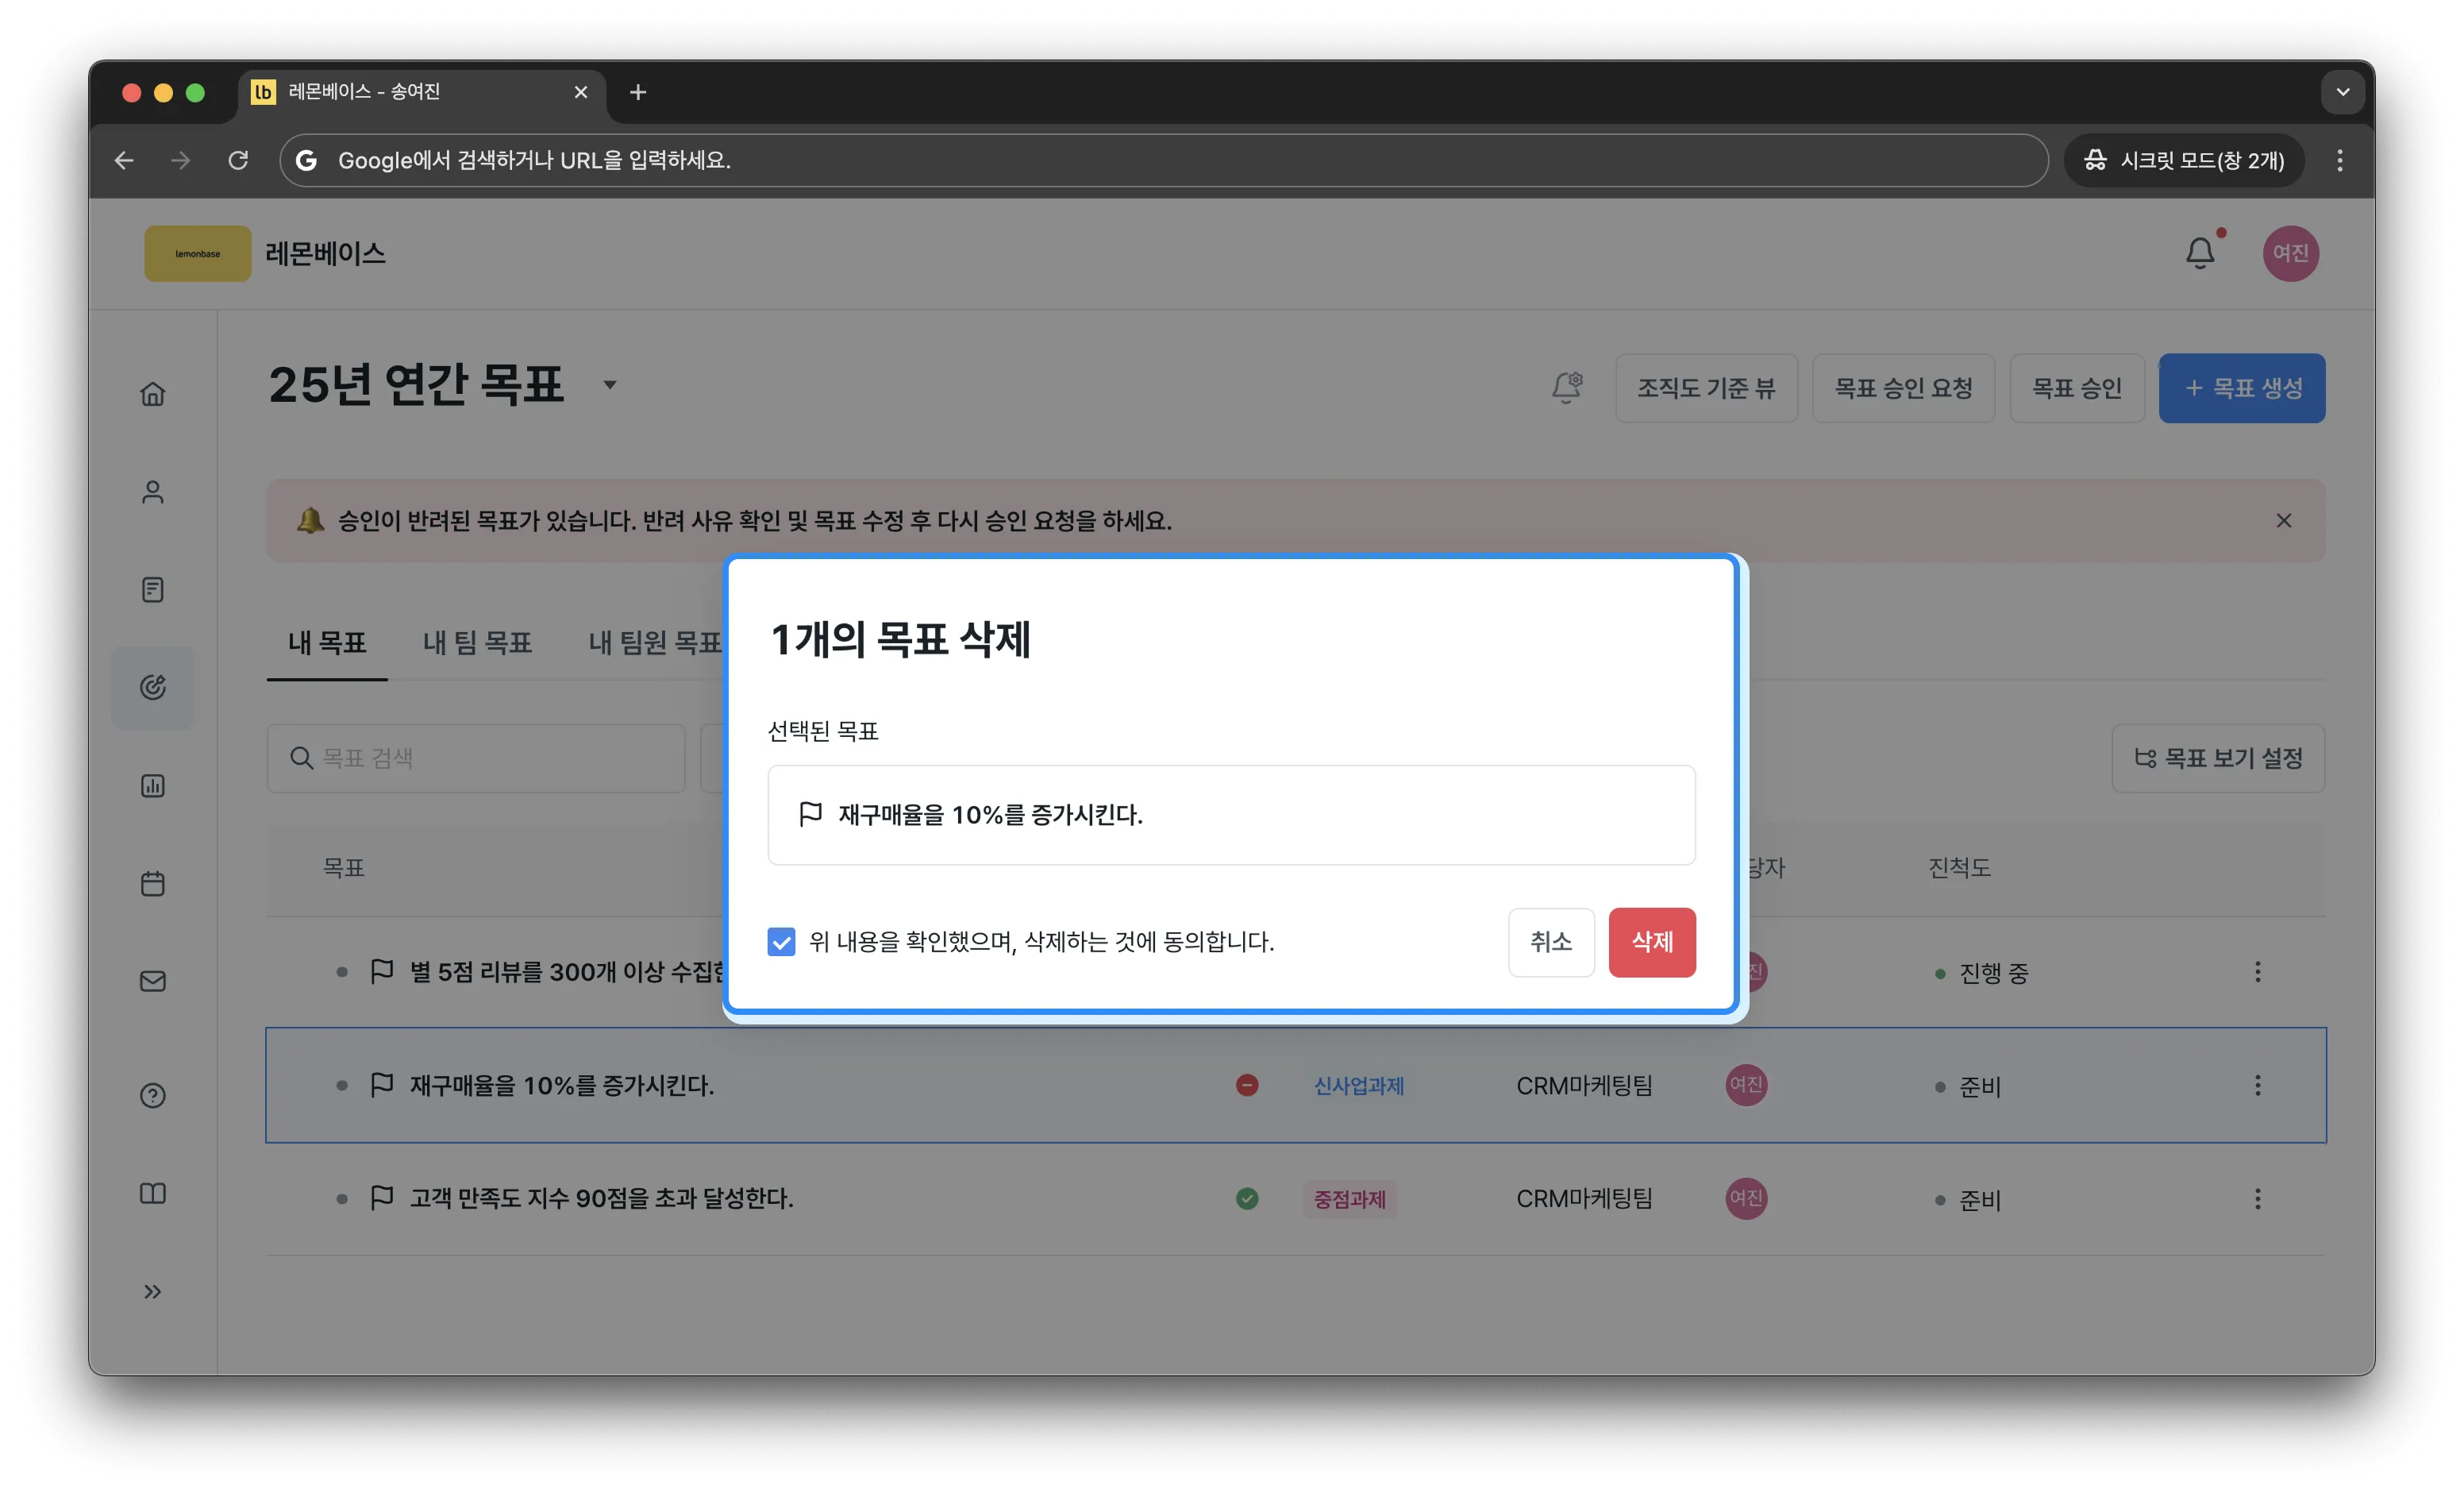Focus the 목표 검색 search field
Image resolution: width=2464 pixels, height=1493 pixels.
476,758
